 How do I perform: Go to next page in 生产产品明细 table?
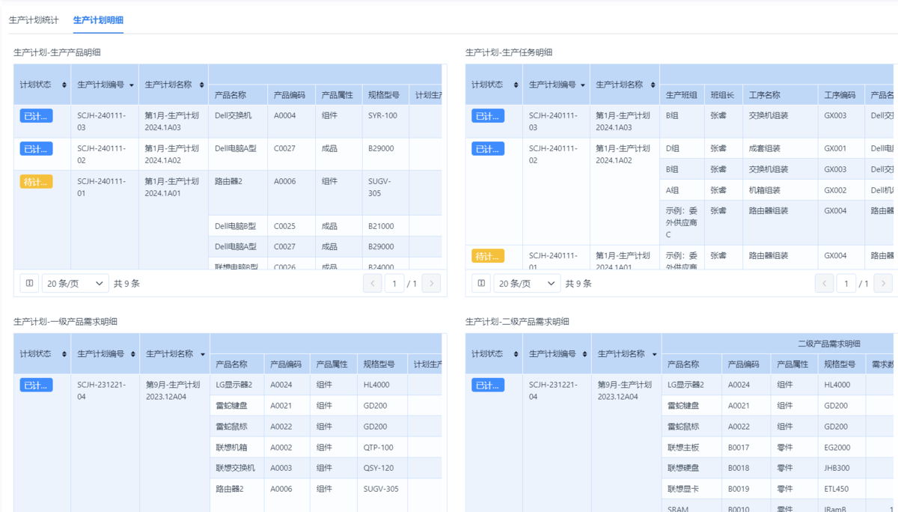pyautogui.click(x=431, y=284)
